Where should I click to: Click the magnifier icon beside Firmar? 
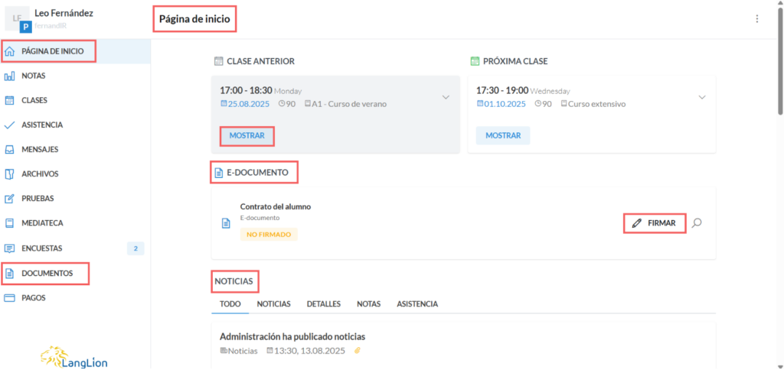697,223
